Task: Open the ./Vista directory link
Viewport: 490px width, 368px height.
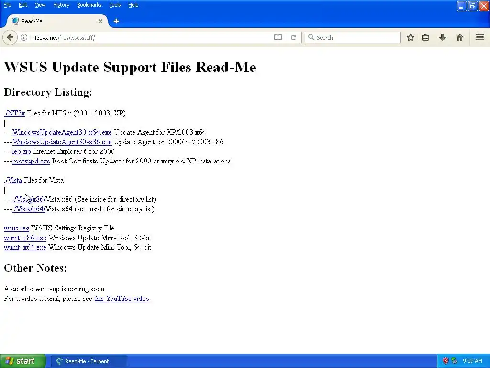Action: (x=13, y=180)
